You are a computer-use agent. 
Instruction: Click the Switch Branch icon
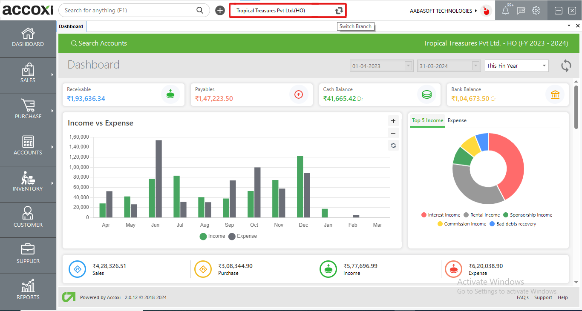[339, 11]
